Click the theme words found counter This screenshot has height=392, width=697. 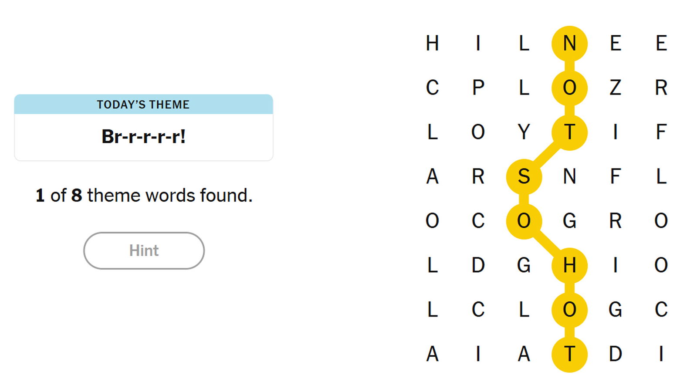click(144, 195)
